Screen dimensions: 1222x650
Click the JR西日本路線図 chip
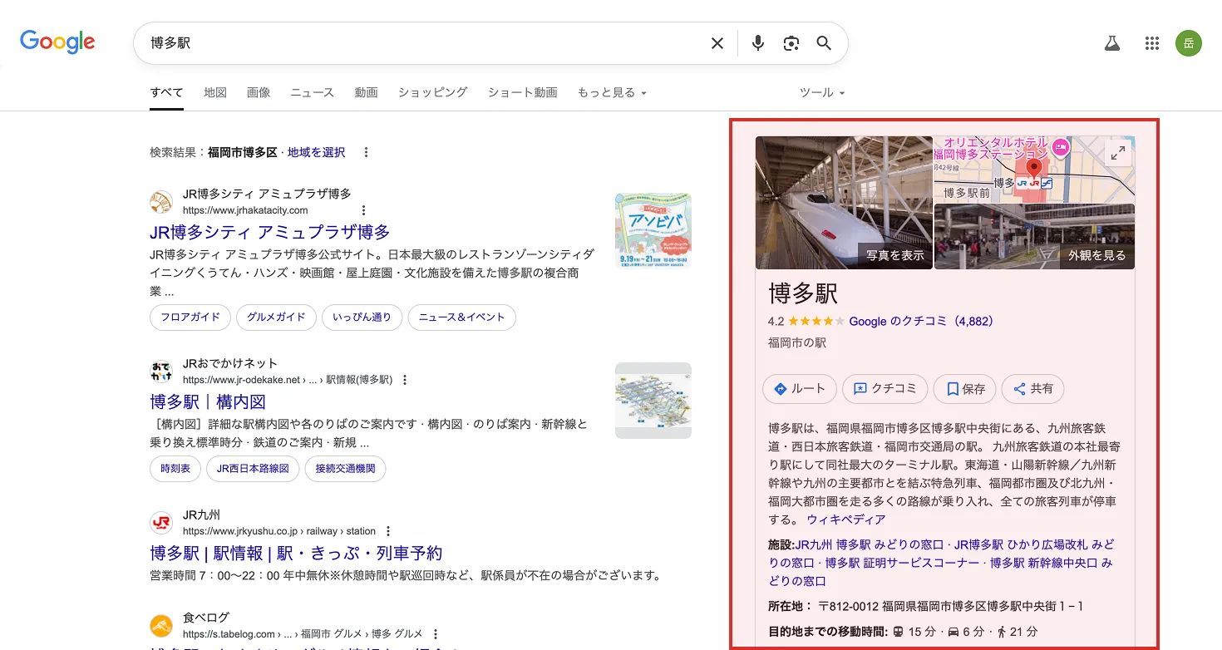(253, 468)
